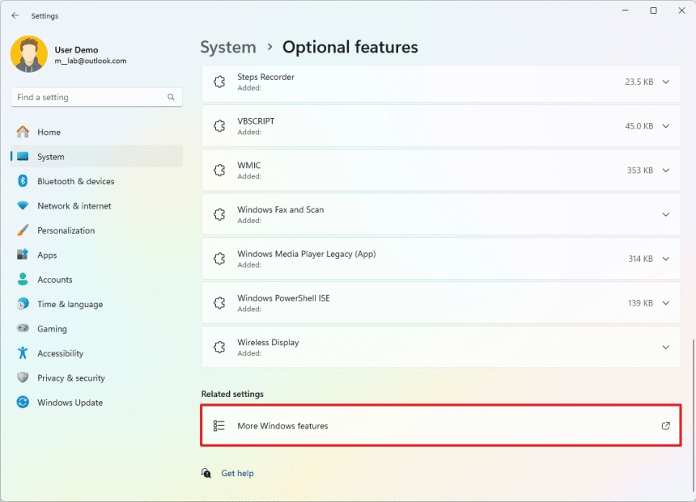This screenshot has width=696, height=502.
Task: Click the Time & language globe icon
Action: tap(23, 304)
